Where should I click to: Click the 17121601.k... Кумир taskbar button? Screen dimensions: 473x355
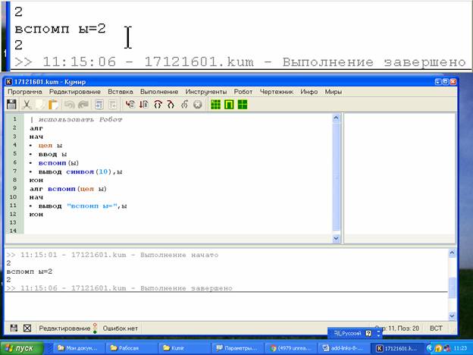tap(396, 348)
